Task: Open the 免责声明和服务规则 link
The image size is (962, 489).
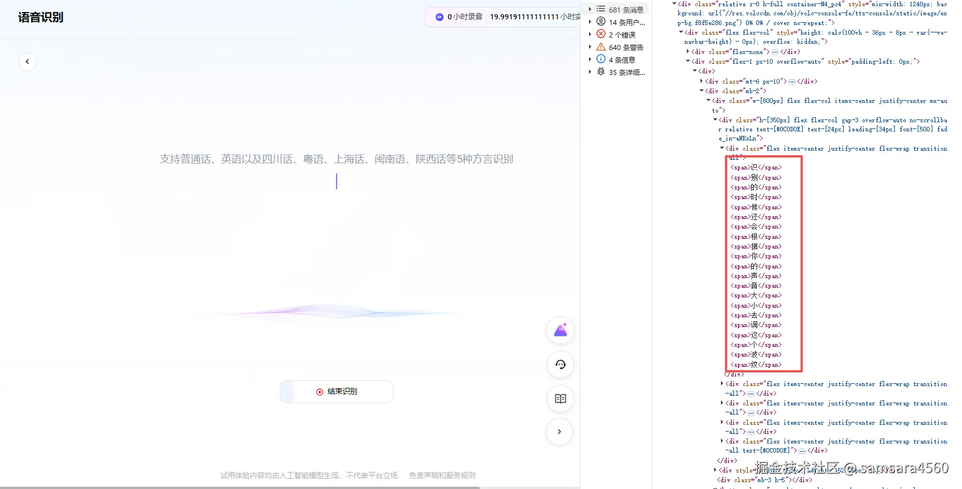Action: pyautogui.click(x=442, y=475)
